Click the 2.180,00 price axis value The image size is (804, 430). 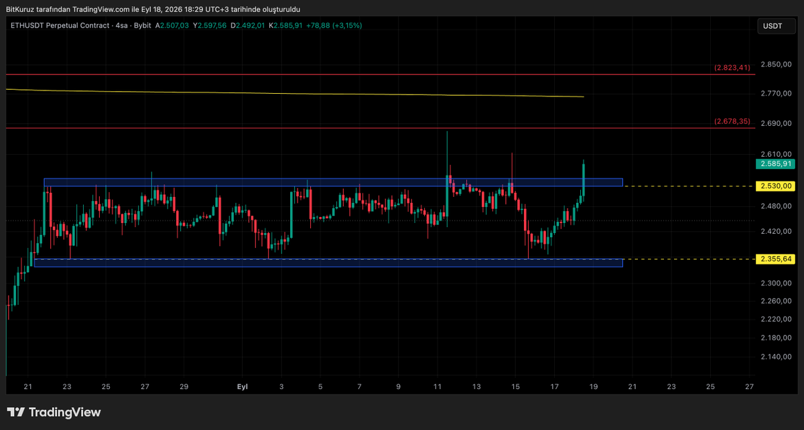776,338
